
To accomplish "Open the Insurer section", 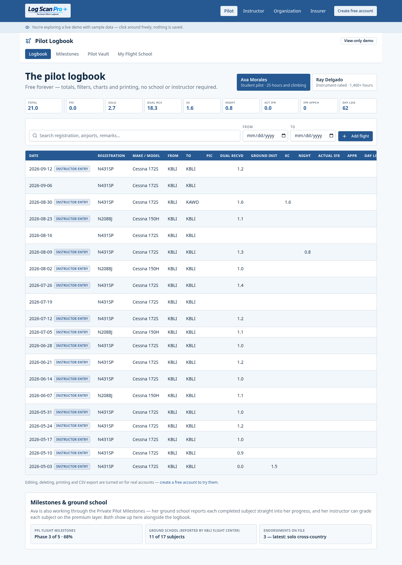I will (x=318, y=11).
